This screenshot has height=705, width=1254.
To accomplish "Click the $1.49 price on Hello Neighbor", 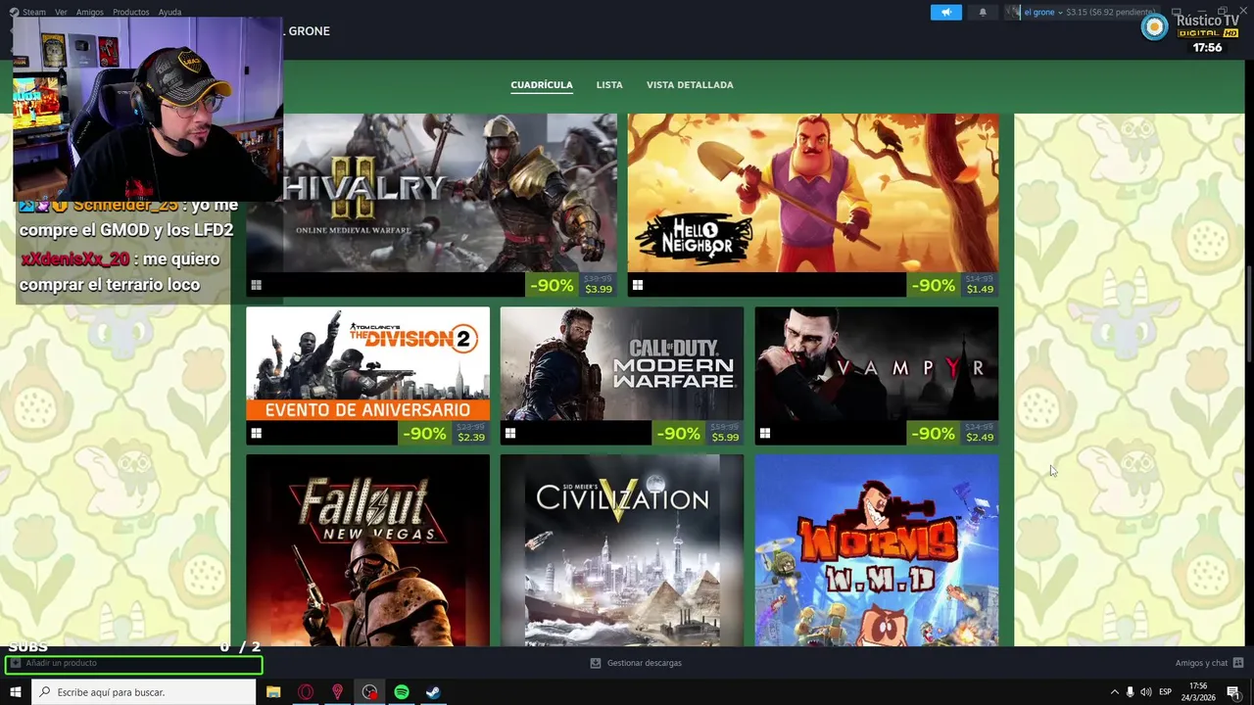I will tap(980, 289).
